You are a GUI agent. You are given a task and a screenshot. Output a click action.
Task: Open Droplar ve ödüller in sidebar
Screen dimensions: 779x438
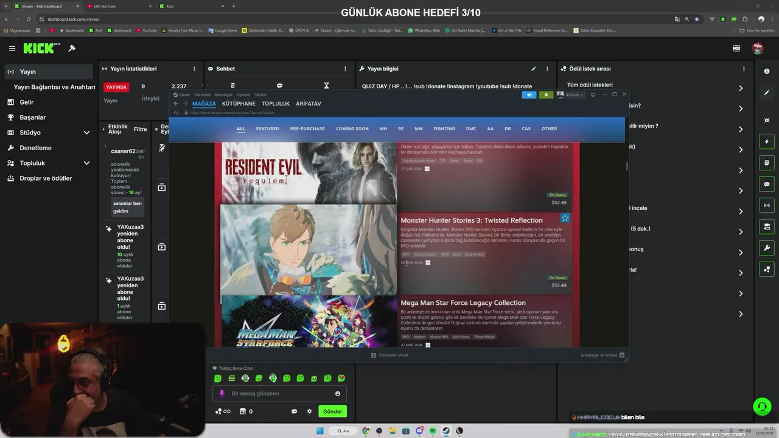[x=46, y=178]
